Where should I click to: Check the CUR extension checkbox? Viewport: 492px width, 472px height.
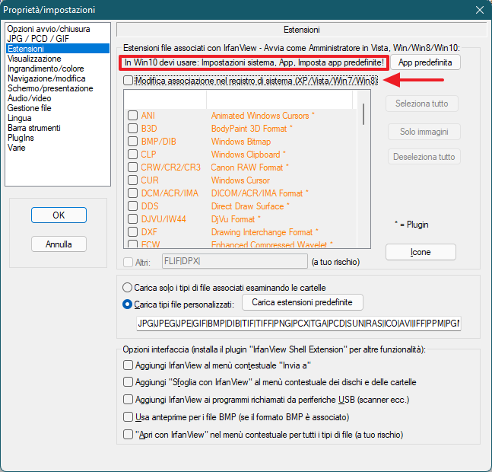point(133,180)
